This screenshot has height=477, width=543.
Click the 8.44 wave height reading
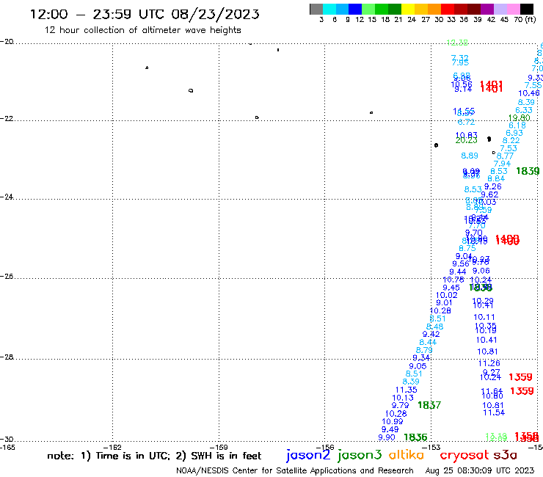pyautogui.click(x=428, y=342)
